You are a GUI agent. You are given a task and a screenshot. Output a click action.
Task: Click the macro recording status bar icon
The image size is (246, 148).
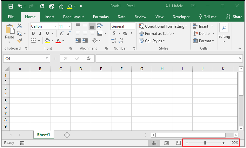point(22,143)
